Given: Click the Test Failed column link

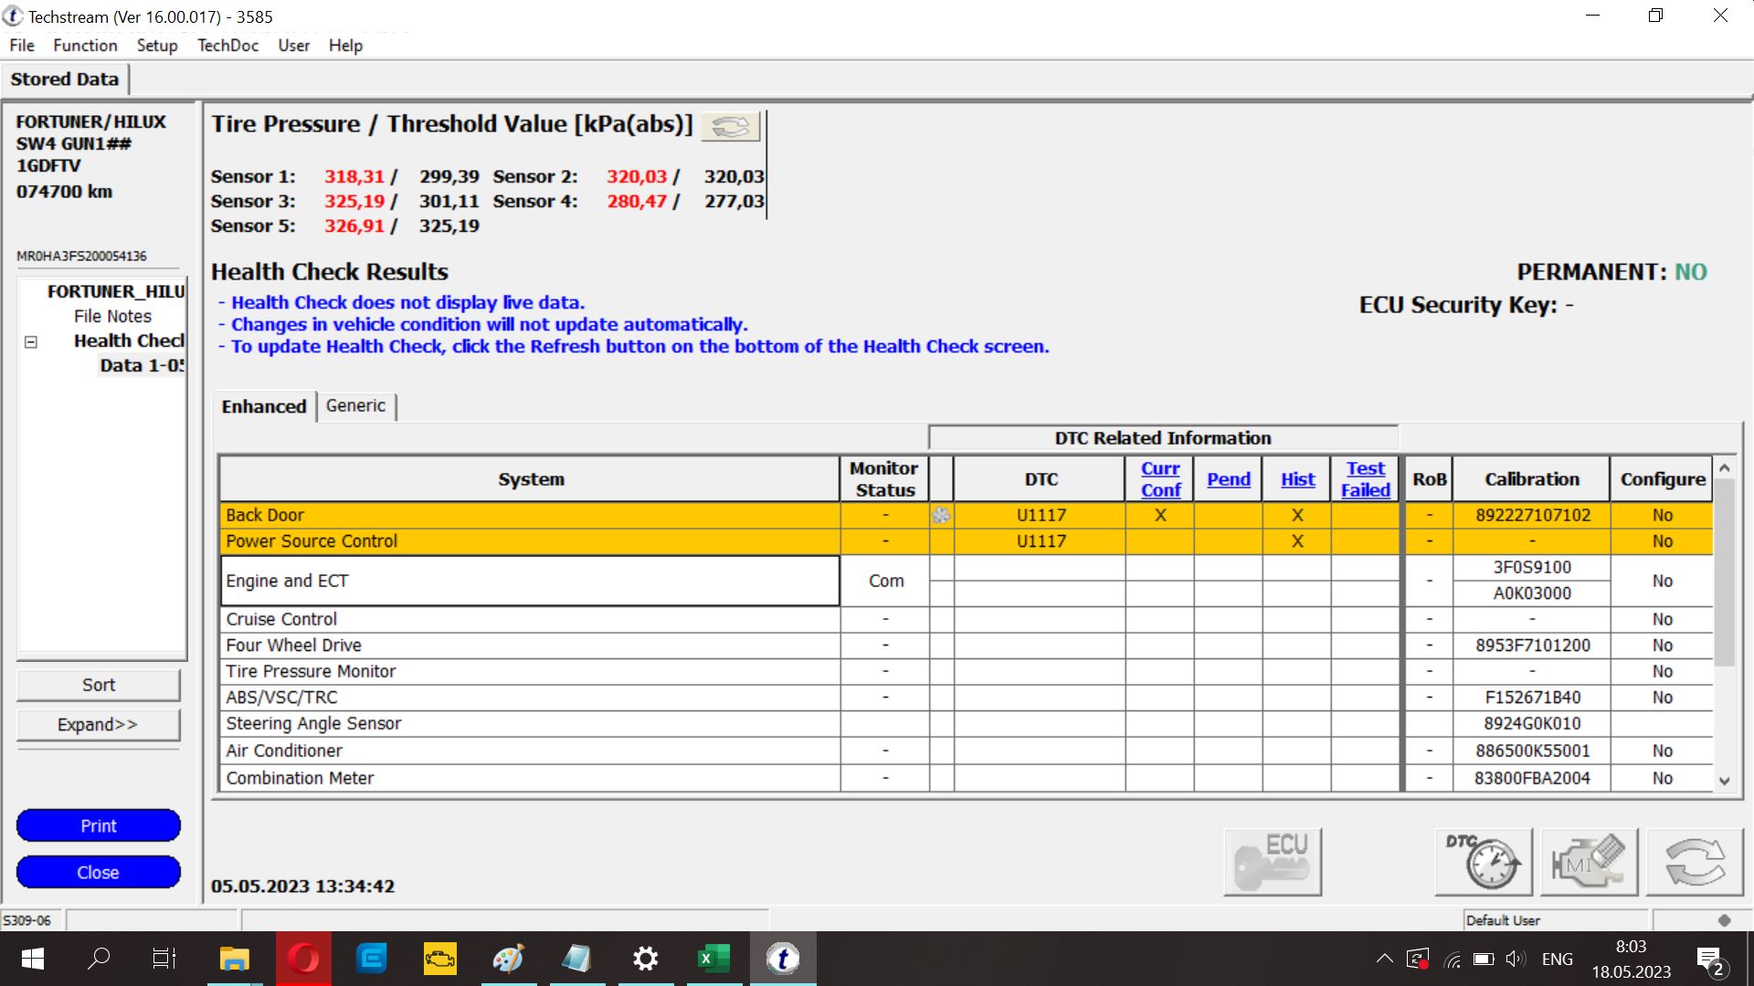Looking at the screenshot, I should tap(1366, 479).
